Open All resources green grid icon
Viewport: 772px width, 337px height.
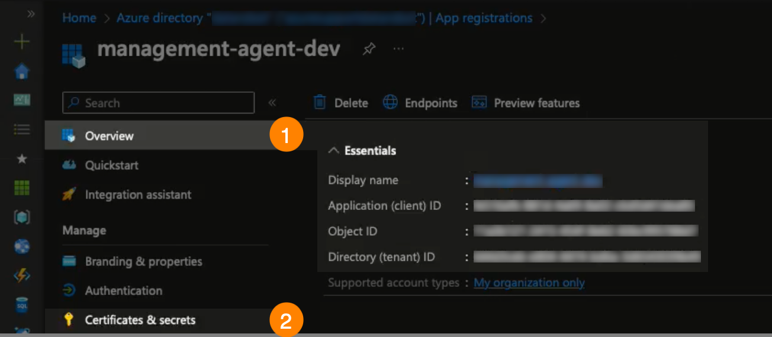pyautogui.click(x=22, y=188)
